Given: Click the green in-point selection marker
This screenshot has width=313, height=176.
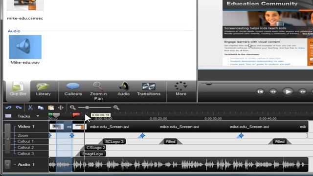Looking at the screenshot, I should tap(50, 114).
